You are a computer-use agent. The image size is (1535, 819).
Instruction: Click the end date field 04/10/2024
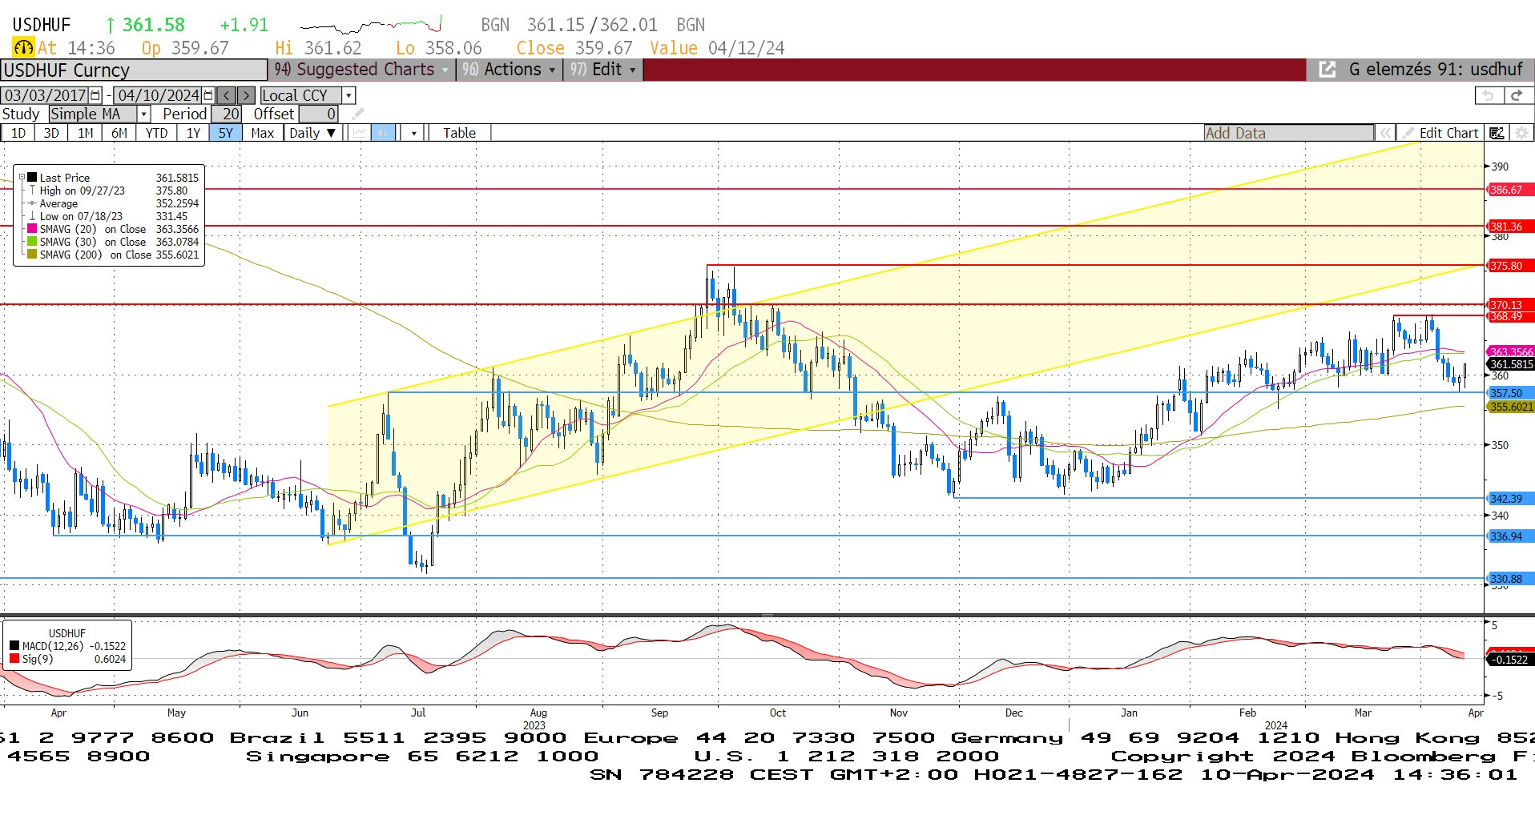159,95
